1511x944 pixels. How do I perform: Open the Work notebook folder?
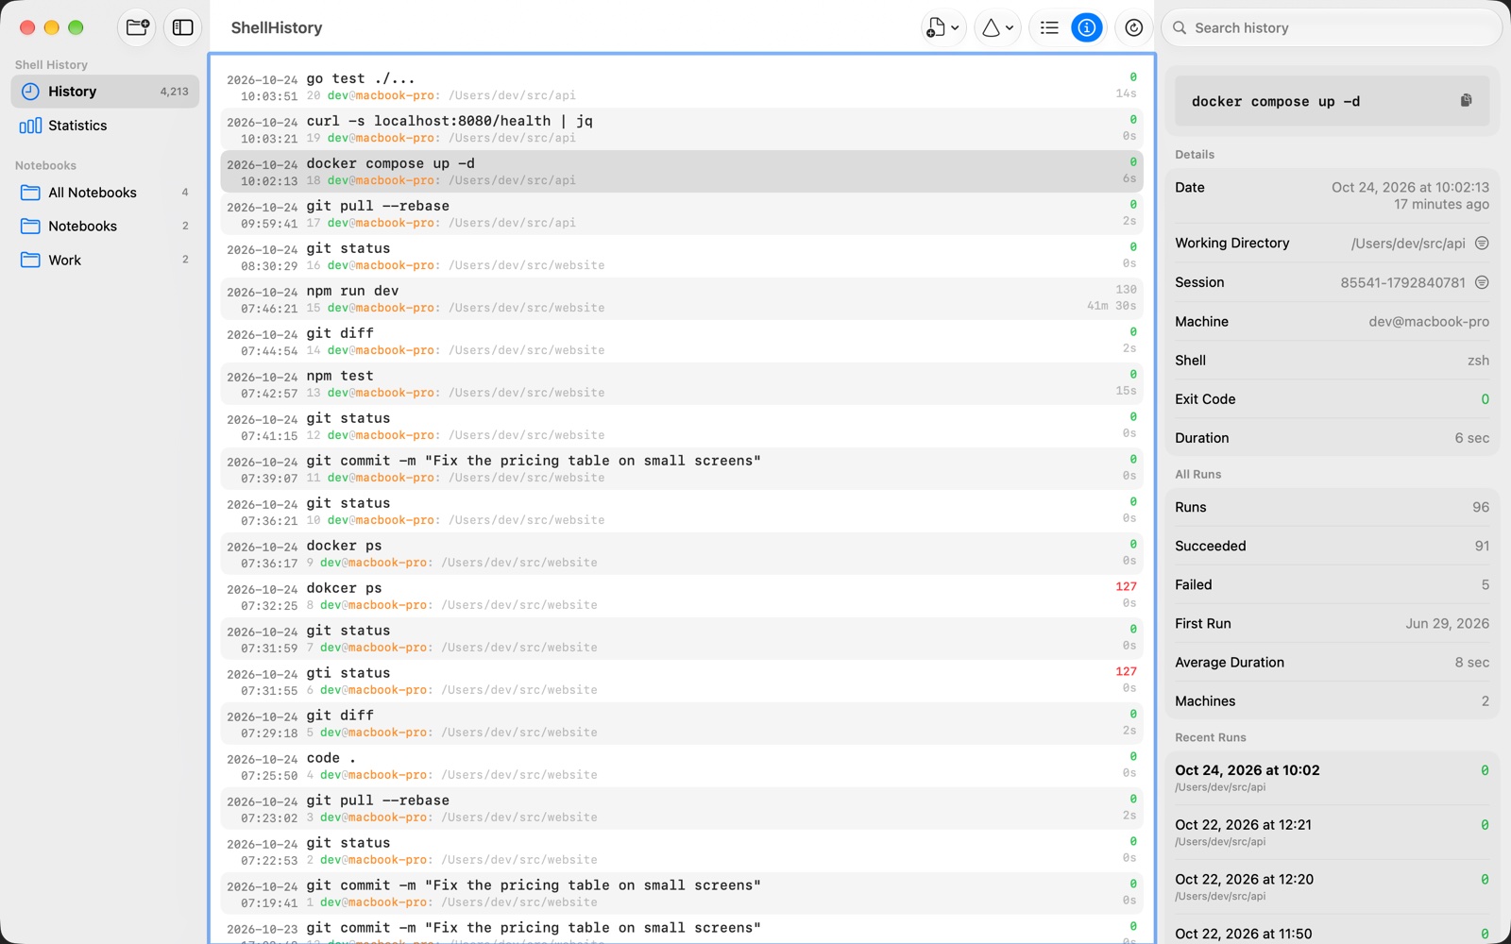tap(105, 261)
